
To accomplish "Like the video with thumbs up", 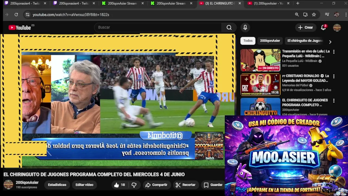I will pyautogui.click(x=119, y=185).
